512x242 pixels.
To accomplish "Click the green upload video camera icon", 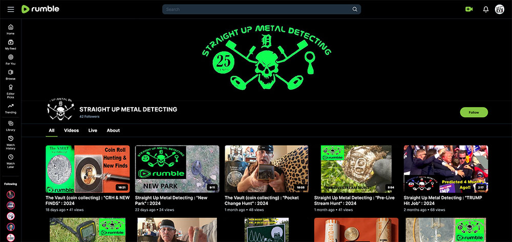I will (x=469, y=9).
